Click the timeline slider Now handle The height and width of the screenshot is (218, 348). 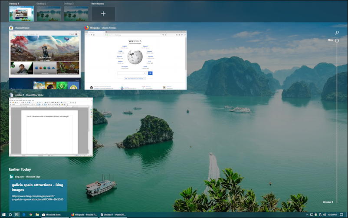coord(337,40)
